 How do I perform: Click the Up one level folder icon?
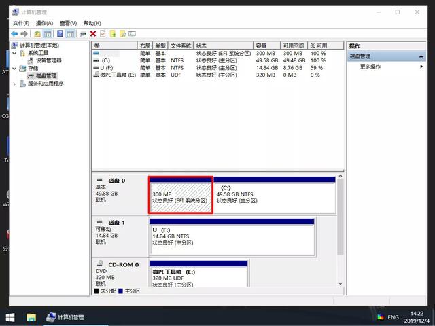click(x=37, y=34)
